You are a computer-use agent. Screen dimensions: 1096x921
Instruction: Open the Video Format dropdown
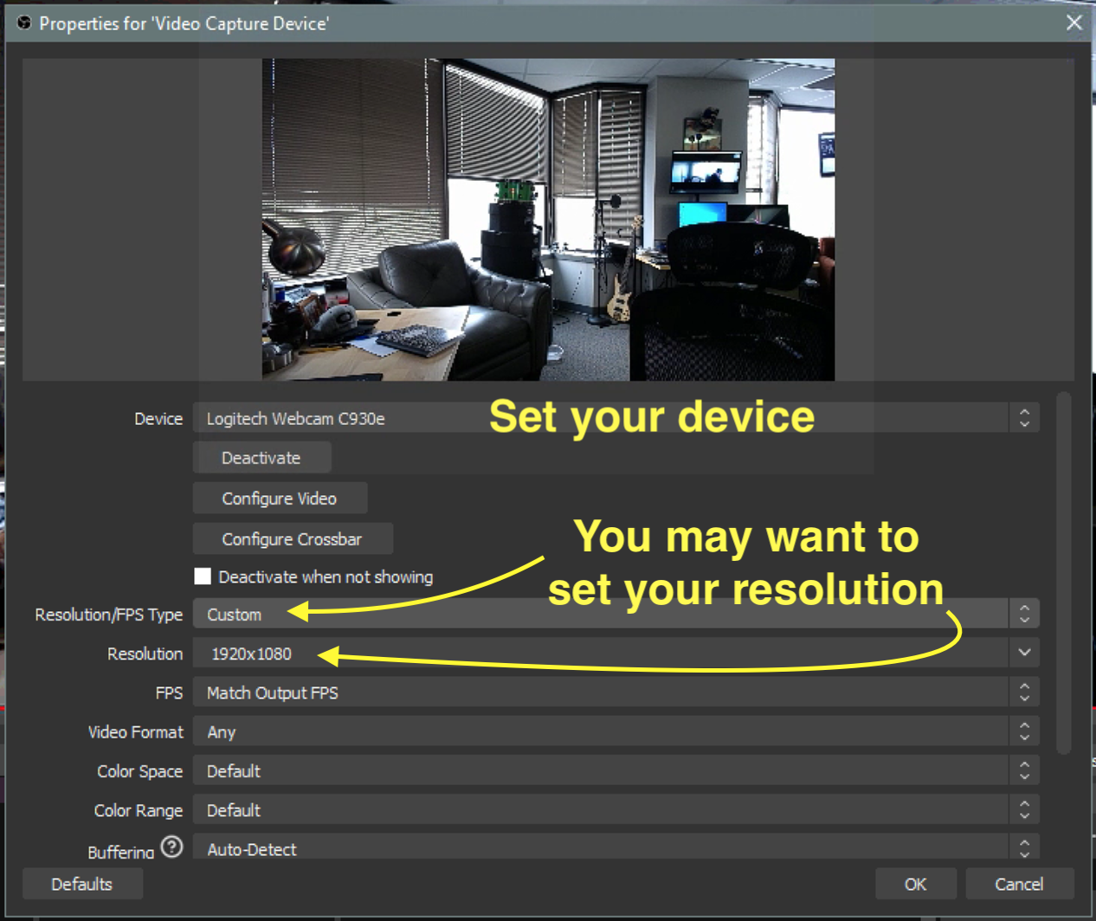[x=615, y=732]
